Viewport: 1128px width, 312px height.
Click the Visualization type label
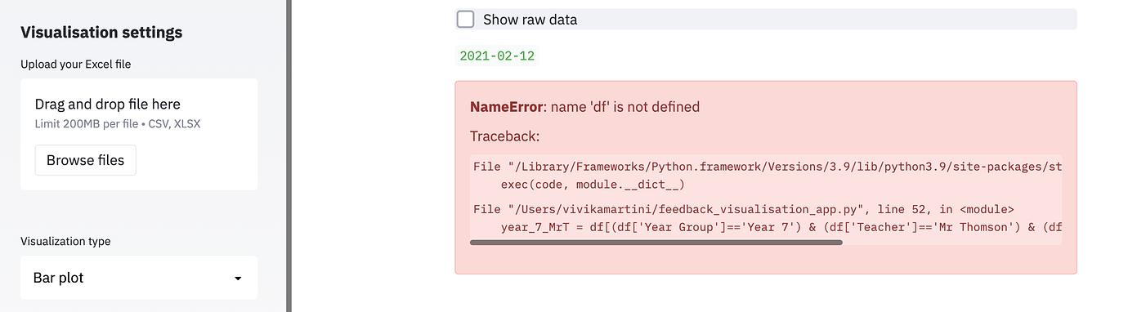tap(65, 241)
